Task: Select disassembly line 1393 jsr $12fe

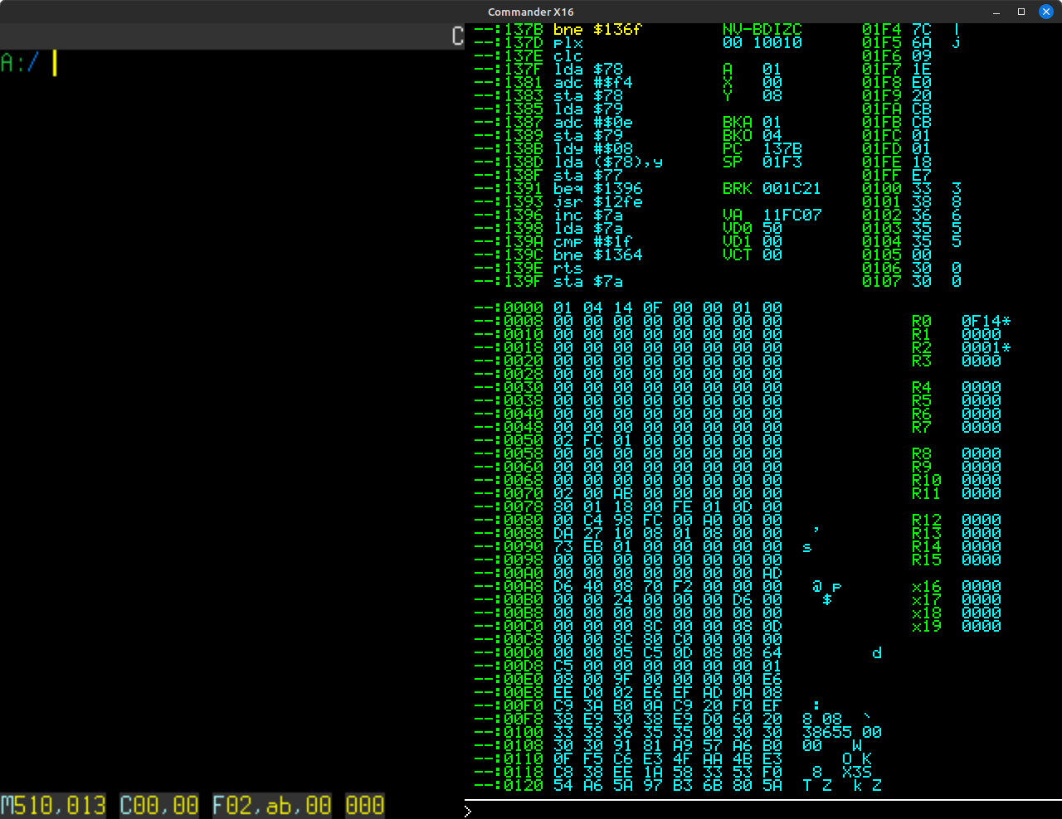Action: tap(558, 202)
